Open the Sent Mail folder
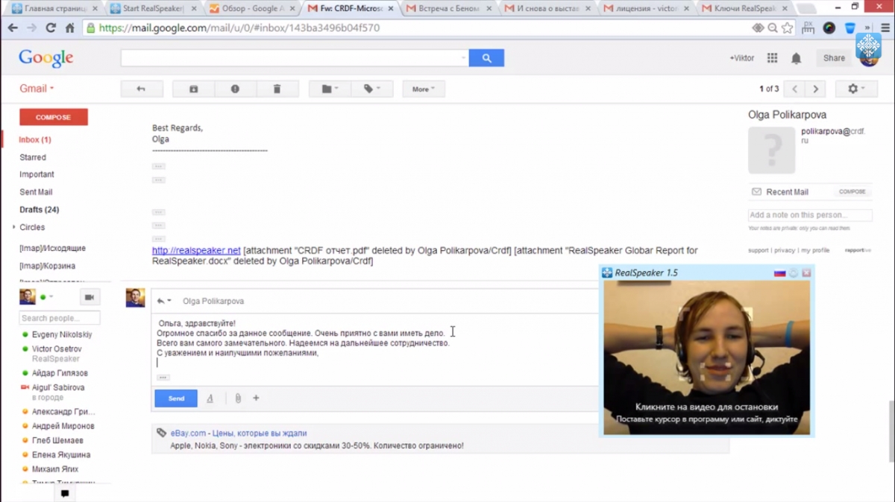This screenshot has width=895, height=502. click(36, 192)
